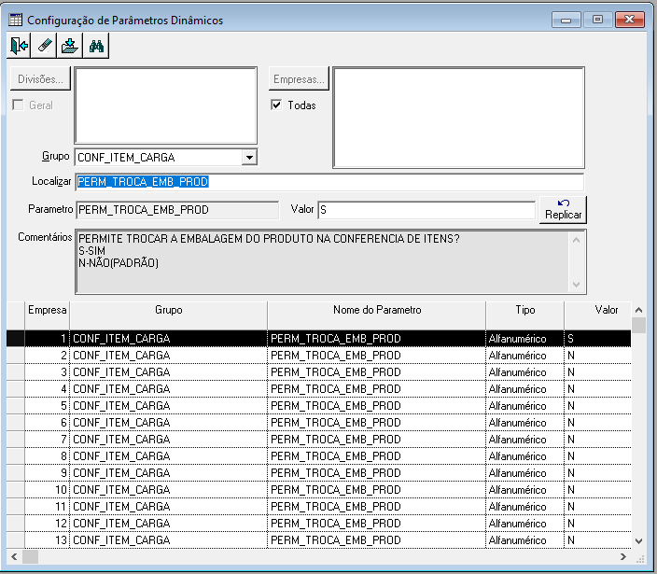The height and width of the screenshot is (574, 657).
Task: Click the Parametro read-only field
Action: pyautogui.click(x=177, y=209)
